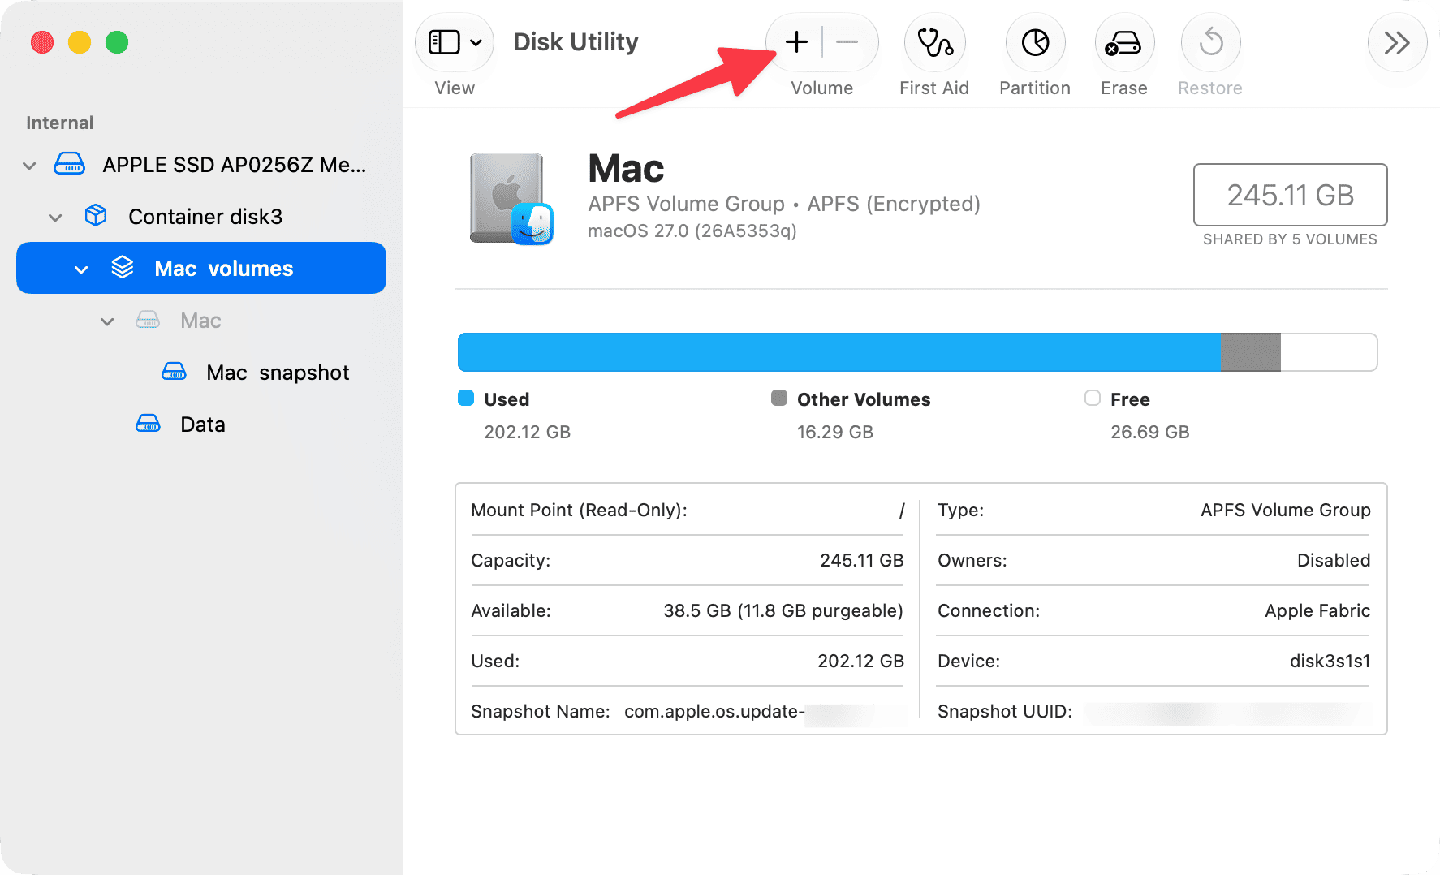1440x875 pixels.
Task: Open the View sidebar menu button
Action: click(455, 42)
